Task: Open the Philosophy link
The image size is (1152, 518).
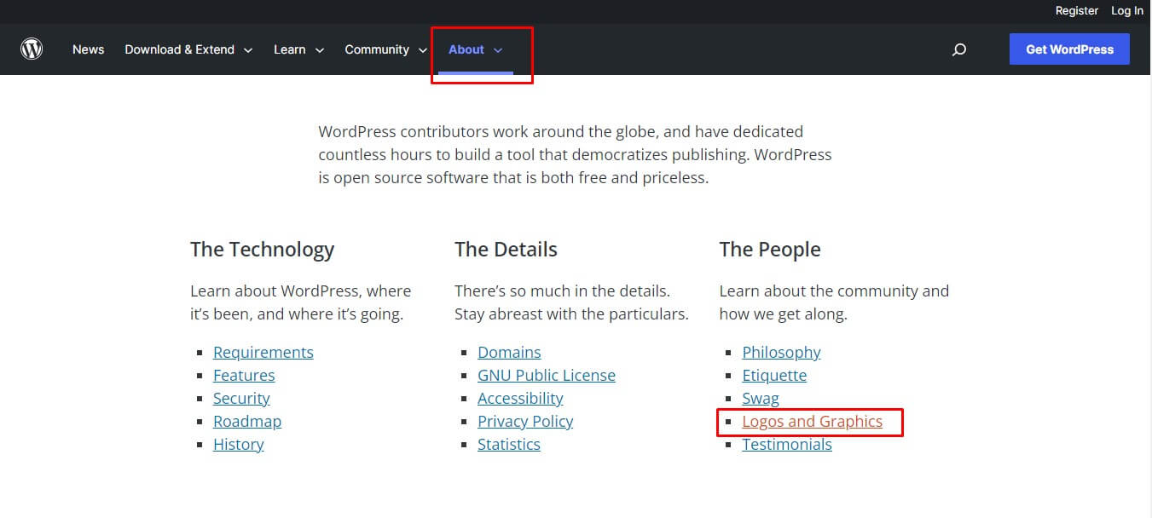Action: [782, 352]
